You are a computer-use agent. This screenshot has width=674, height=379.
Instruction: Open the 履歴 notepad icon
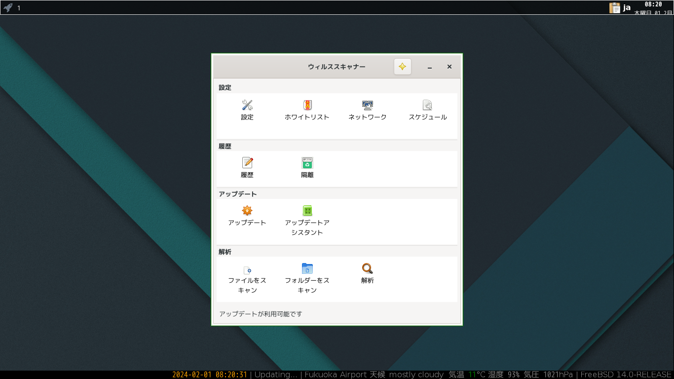[247, 163]
